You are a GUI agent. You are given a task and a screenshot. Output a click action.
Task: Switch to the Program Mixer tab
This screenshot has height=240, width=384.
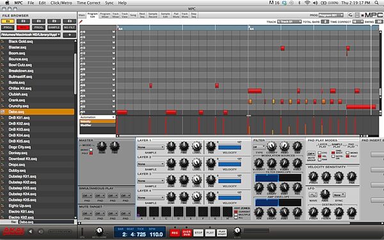point(105,15)
